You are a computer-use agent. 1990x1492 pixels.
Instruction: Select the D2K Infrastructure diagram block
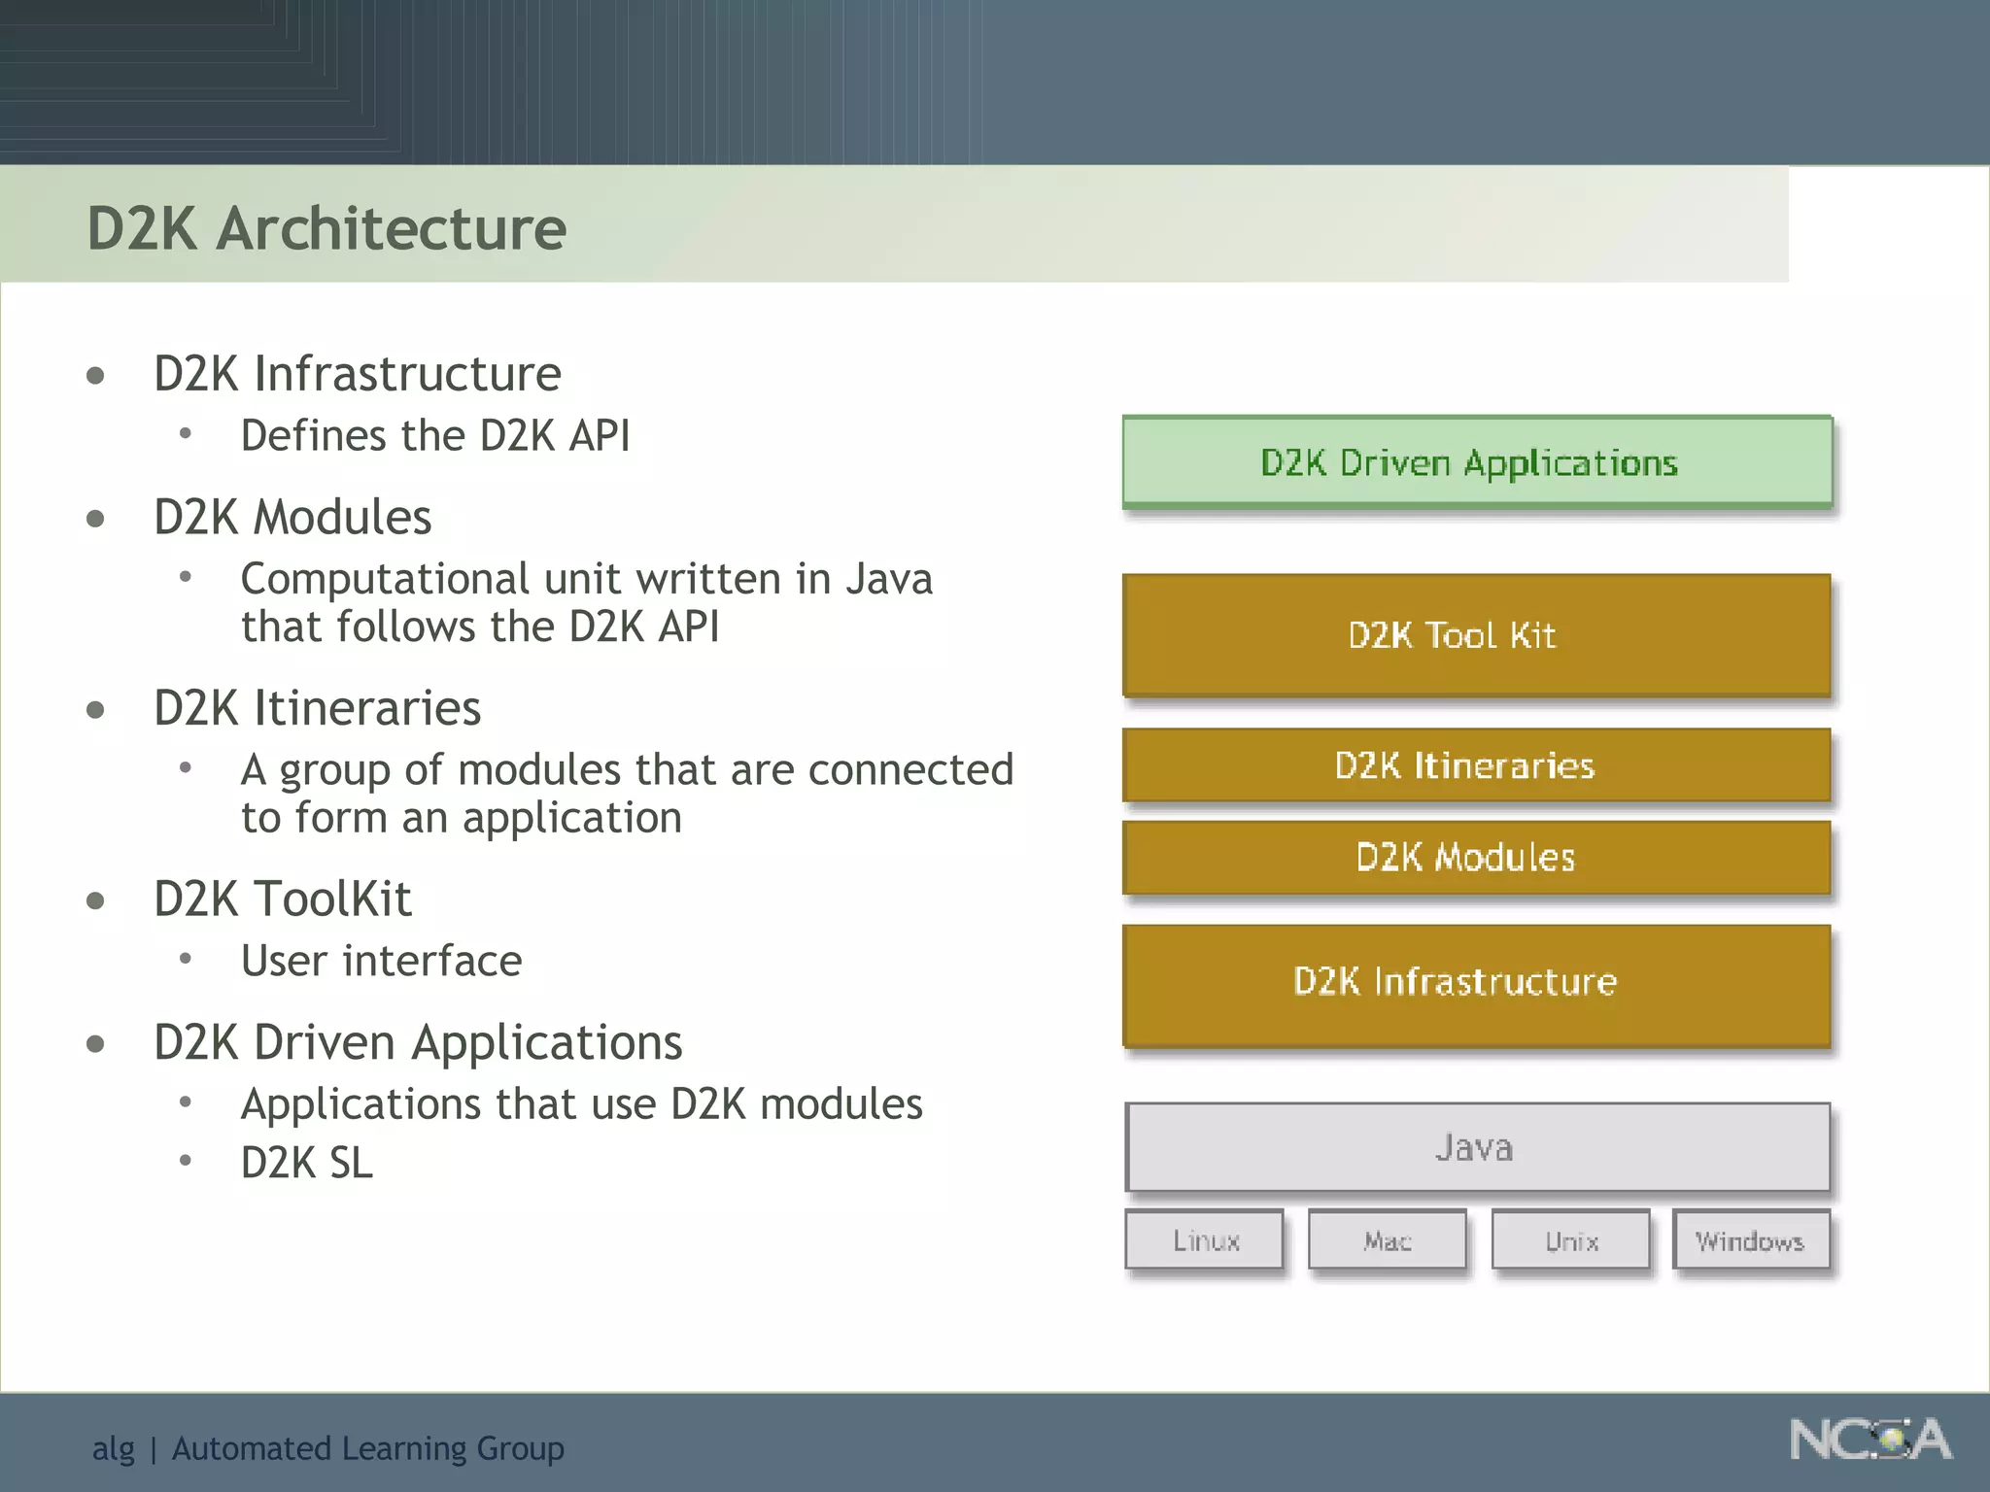[1477, 984]
